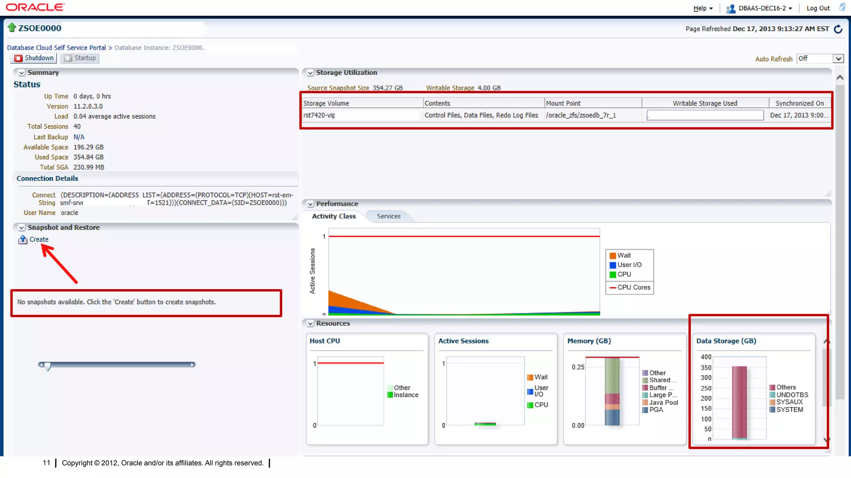Click the icon right of Log Out

coord(842,7)
